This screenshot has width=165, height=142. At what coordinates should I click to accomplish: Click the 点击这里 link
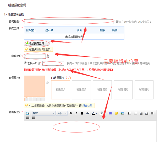[87, 106]
